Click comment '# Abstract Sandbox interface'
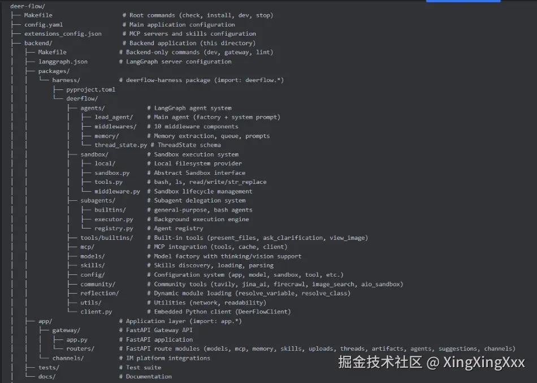The image size is (537, 383). click(196, 173)
